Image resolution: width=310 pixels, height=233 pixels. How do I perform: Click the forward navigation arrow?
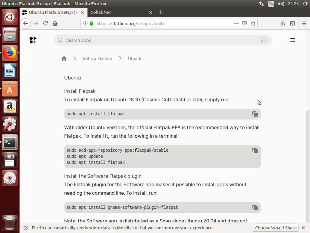36,23
